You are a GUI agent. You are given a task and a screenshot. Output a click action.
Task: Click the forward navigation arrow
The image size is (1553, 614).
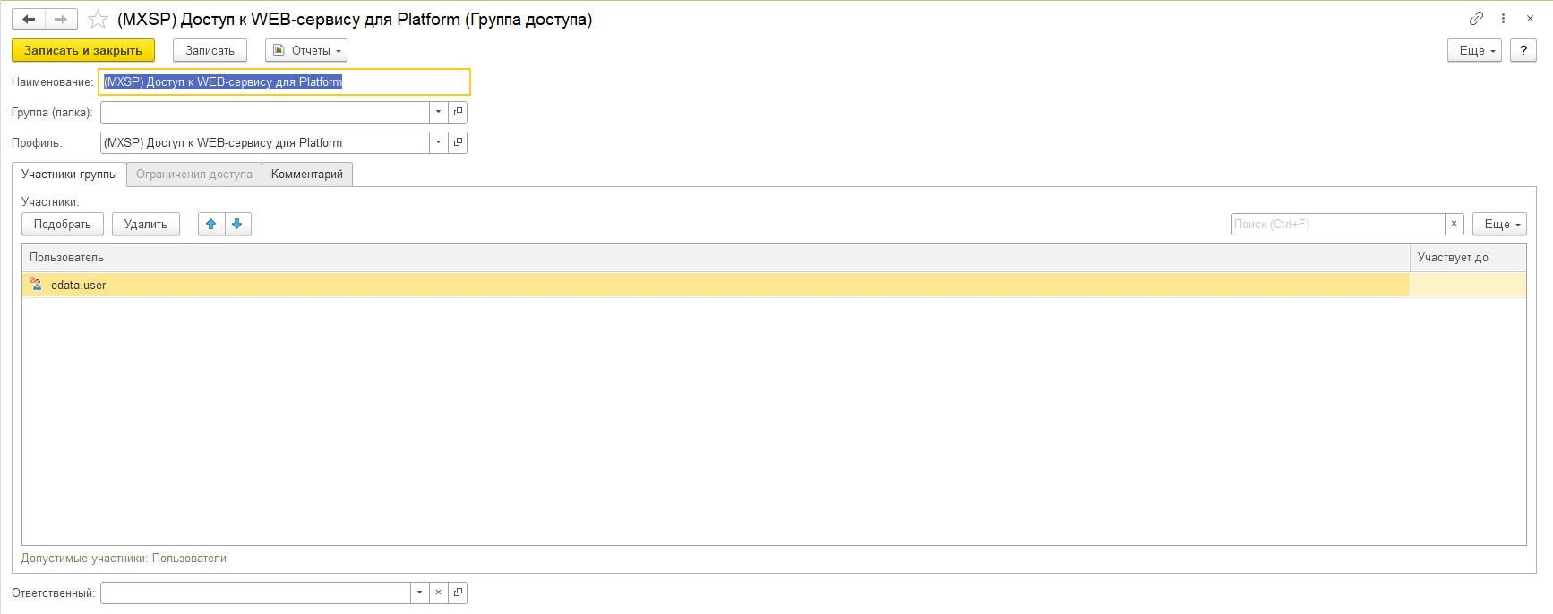point(61,19)
